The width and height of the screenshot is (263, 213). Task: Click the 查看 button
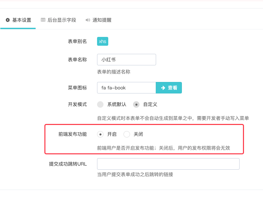point(169,88)
